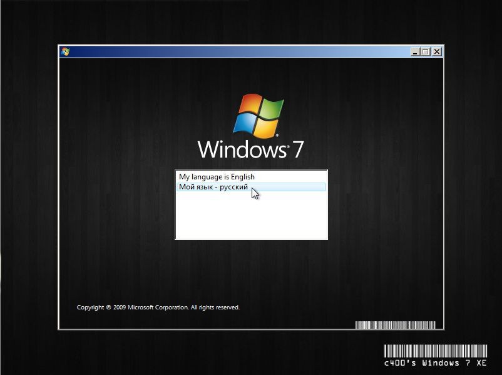Maximize the setup window

point(426,52)
